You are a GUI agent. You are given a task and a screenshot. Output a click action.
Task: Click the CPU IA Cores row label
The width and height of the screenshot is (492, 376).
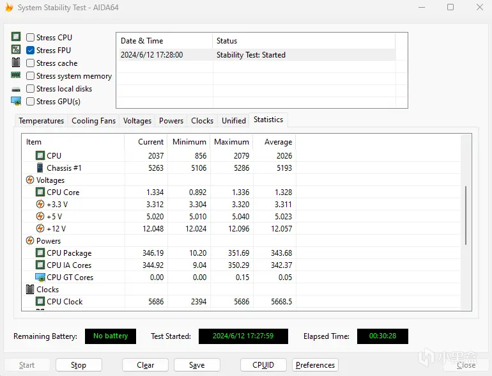click(69, 265)
